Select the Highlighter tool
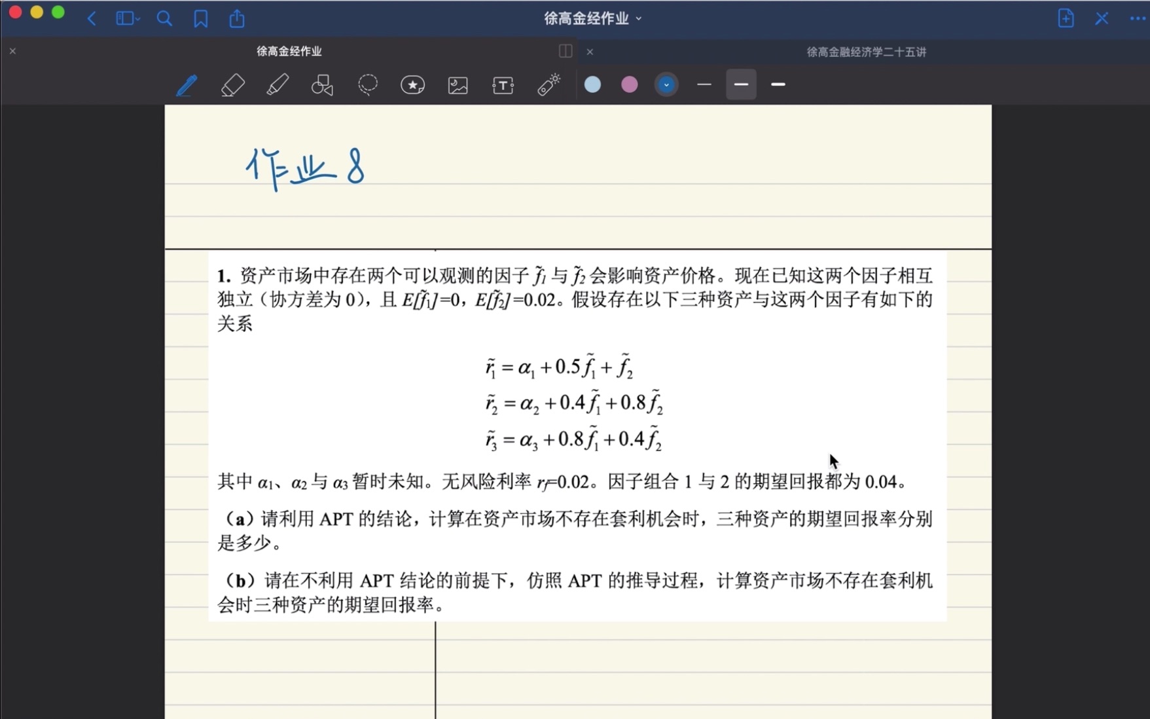Image resolution: width=1150 pixels, height=719 pixels. point(278,85)
